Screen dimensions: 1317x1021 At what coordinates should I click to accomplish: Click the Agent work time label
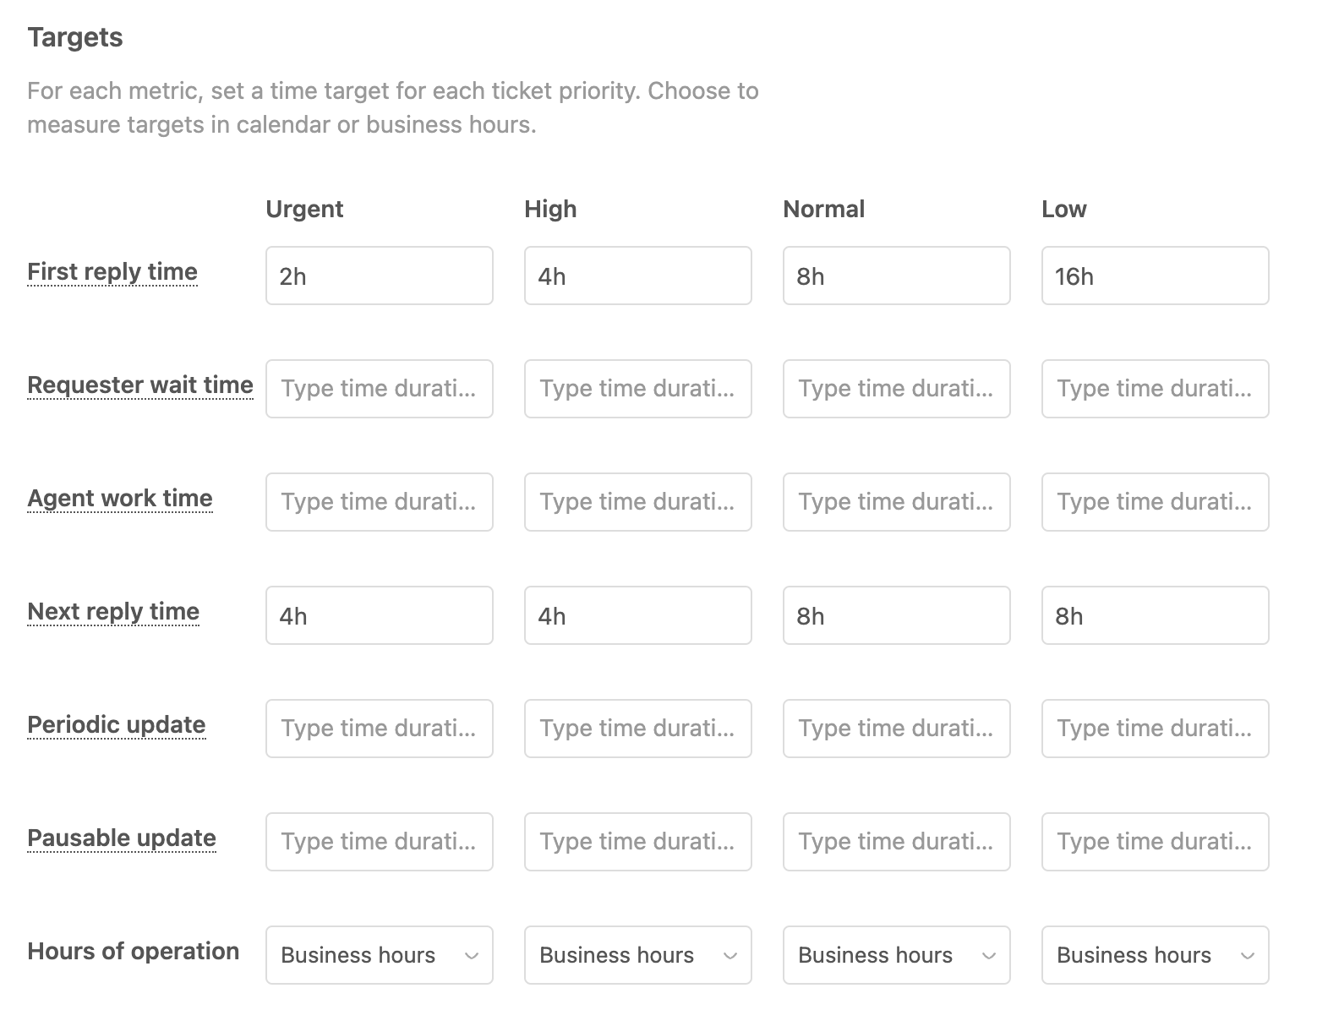[120, 499]
